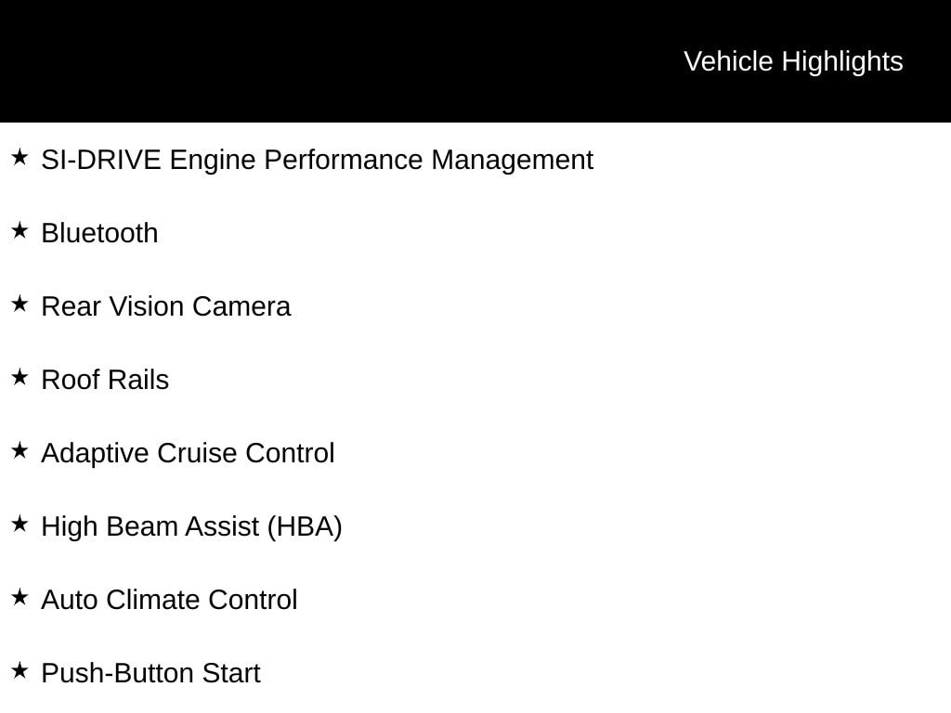Select the Push-Button Start feature text
Screen dimensions: 951x713
150,673
